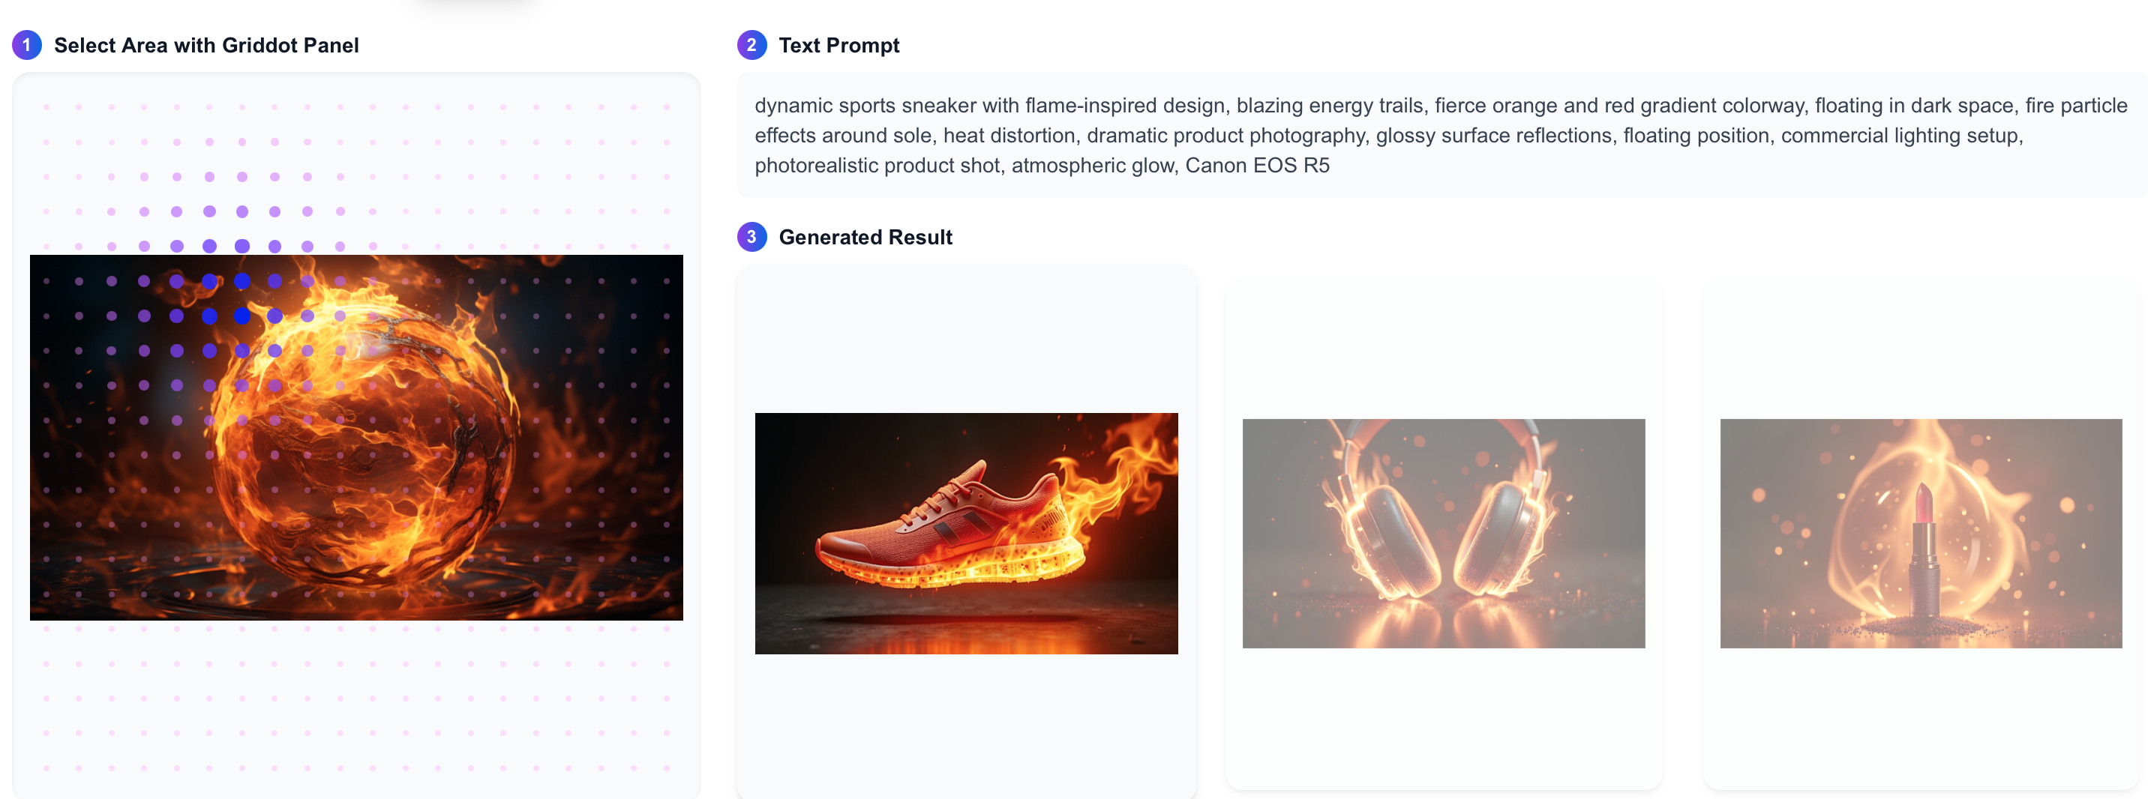Click the top-left griddot in the panel
The height and width of the screenshot is (799, 2148).
(46, 106)
